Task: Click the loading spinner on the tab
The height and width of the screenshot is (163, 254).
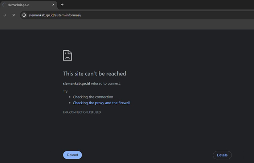Action: [x=4, y=5]
